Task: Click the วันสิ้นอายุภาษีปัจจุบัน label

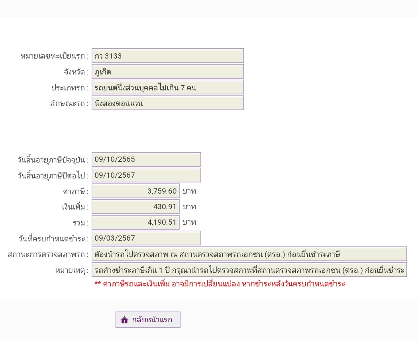Action: (x=53, y=160)
